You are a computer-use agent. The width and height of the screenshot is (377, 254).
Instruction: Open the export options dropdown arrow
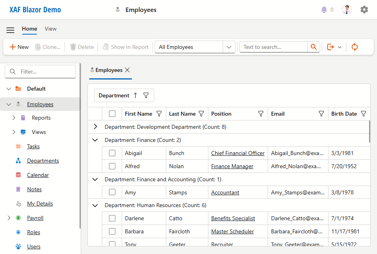[340, 47]
